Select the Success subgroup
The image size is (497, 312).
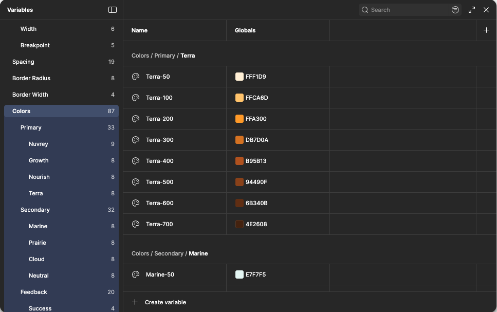pos(62,308)
